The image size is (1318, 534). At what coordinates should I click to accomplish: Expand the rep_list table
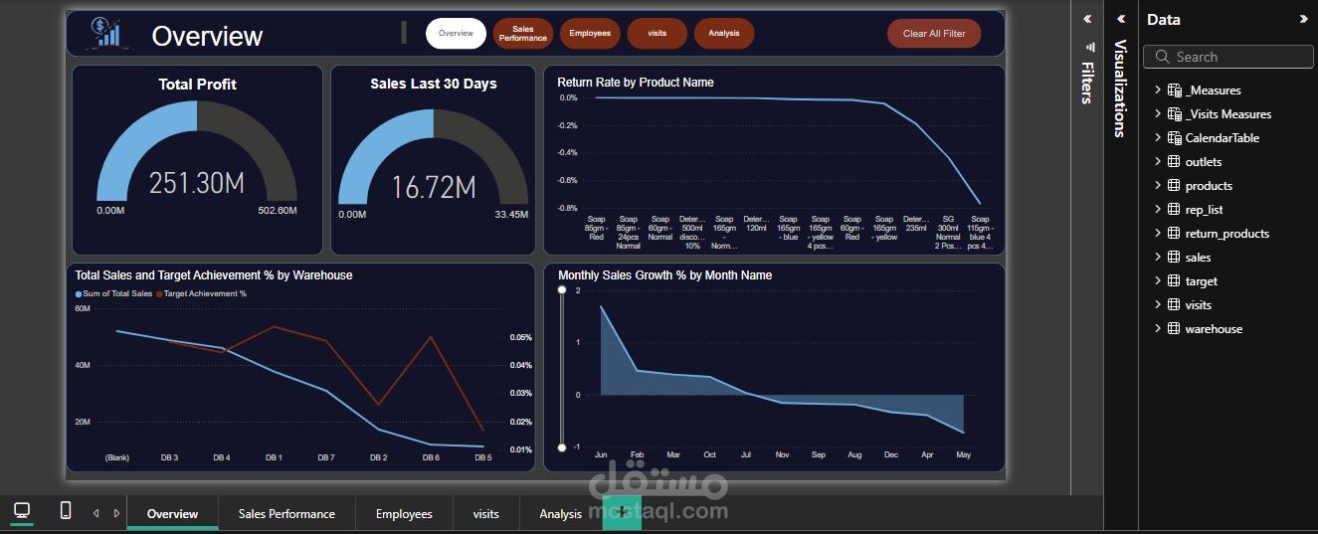point(1157,210)
